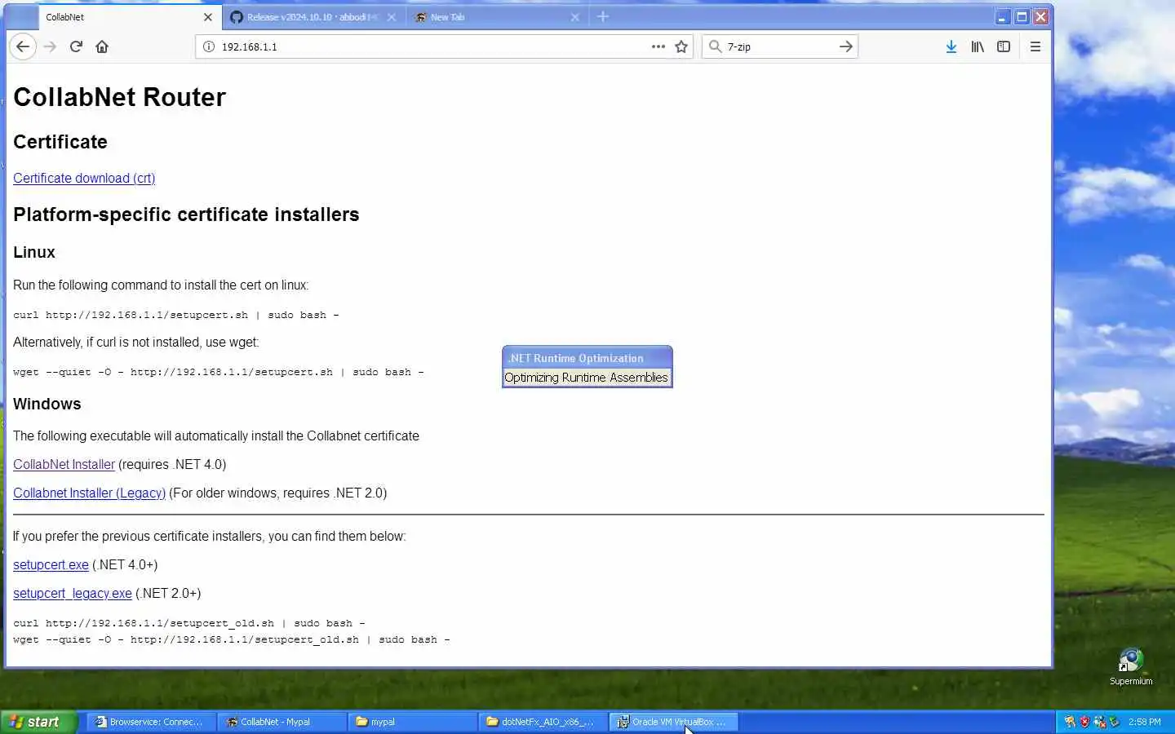This screenshot has width=1175, height=734.
Task: Click the curl setupcert.sh command text
Action: tap(176, 315)
